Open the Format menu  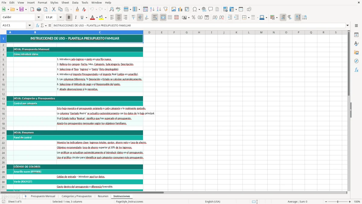click(42, 2)
